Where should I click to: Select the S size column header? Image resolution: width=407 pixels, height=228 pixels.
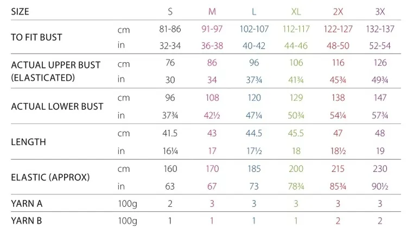[x=170, y=12]
